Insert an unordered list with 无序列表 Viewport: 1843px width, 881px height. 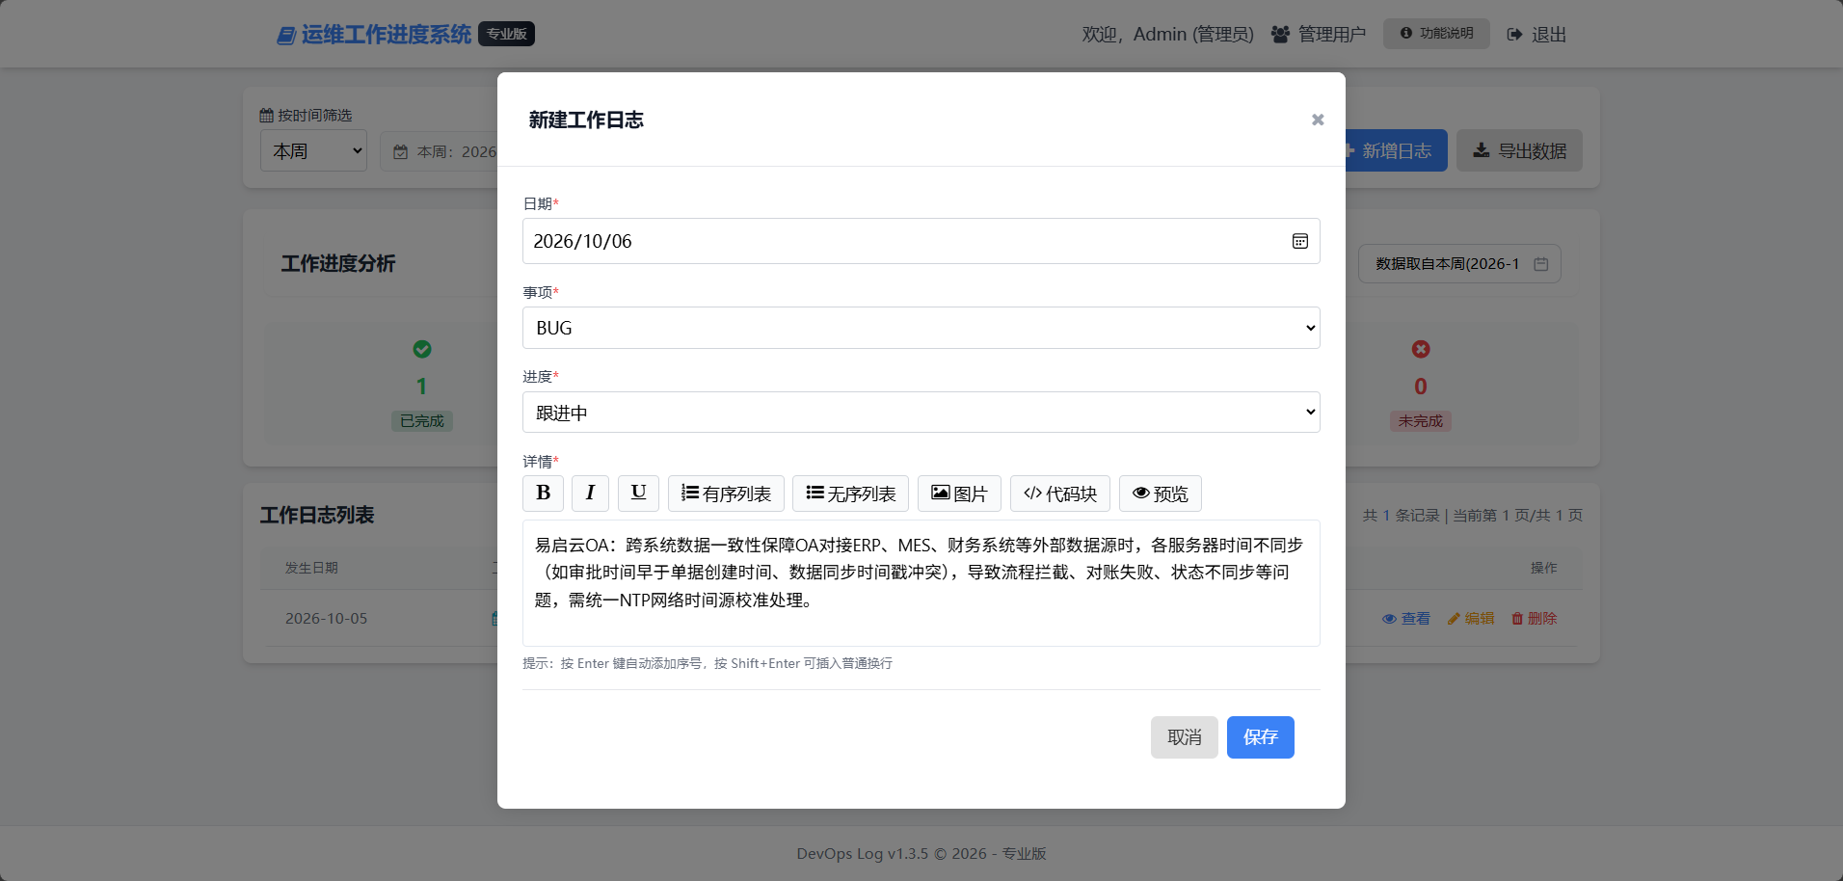pos(850,494)
